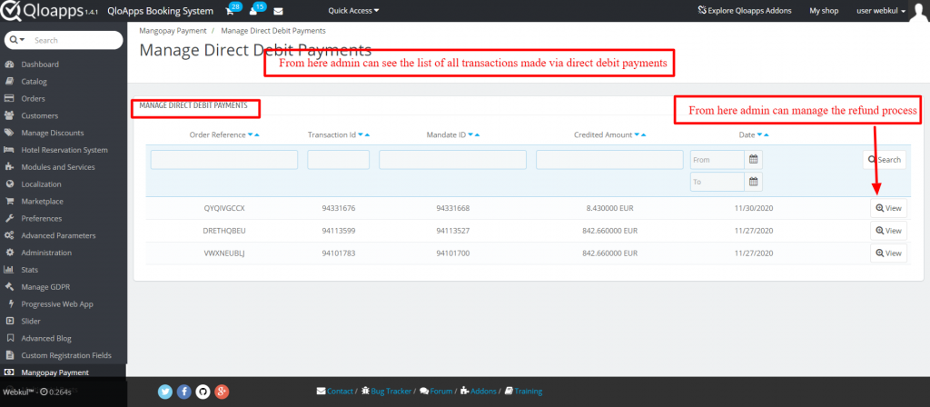Click the Twitter icon in the footer
930x407 pixels.
(165, 392)
